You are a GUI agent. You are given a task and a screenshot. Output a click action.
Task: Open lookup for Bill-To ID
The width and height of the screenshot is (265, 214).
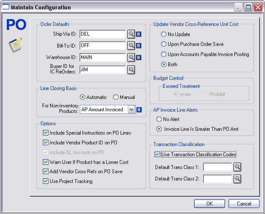pos(131,46)
